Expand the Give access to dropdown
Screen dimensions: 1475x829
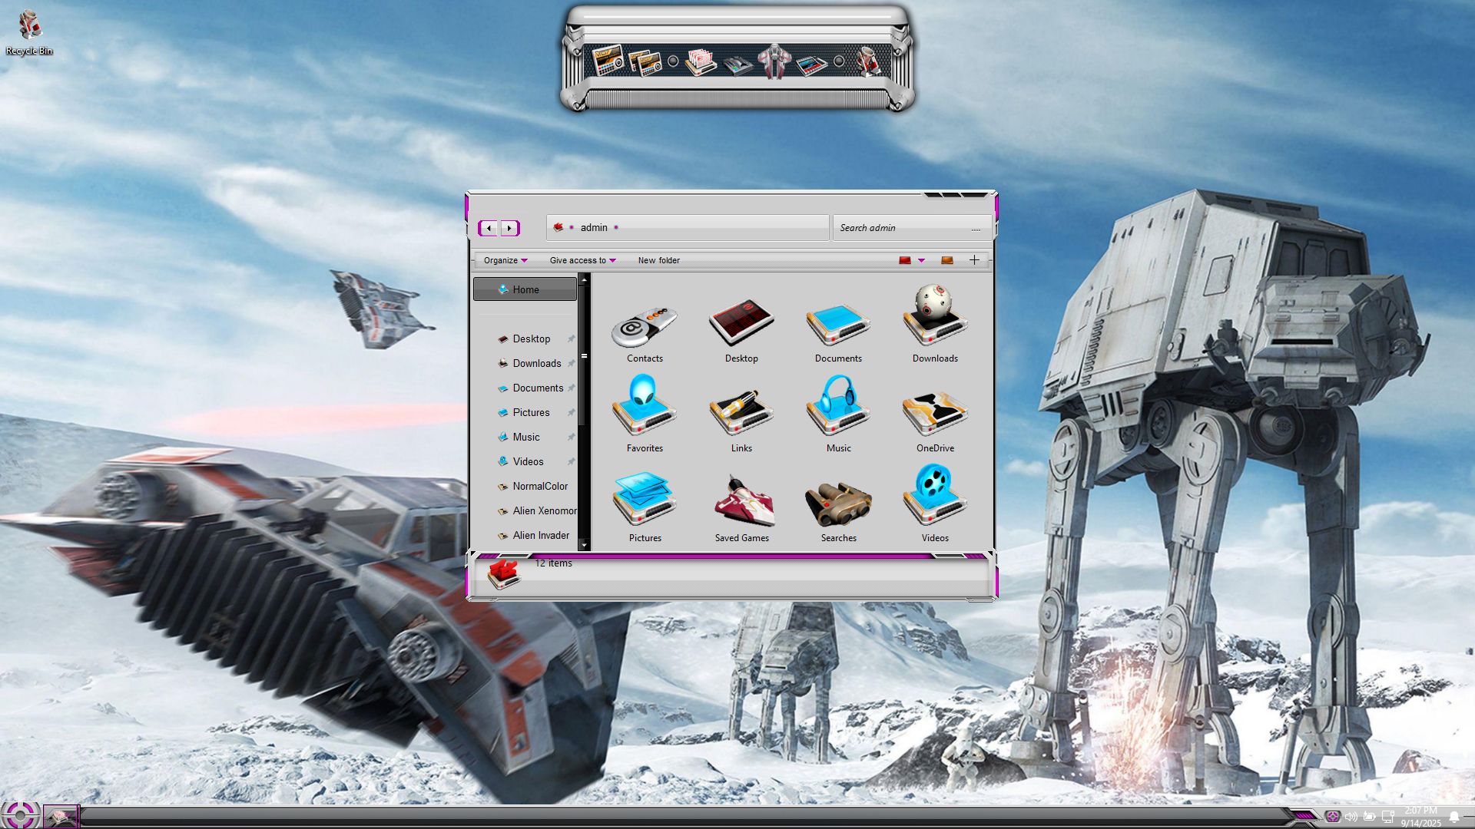582,260
